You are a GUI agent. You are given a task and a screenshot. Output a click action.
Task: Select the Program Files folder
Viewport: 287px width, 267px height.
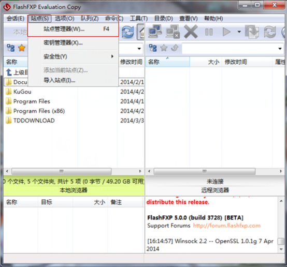tap(32, 101)
